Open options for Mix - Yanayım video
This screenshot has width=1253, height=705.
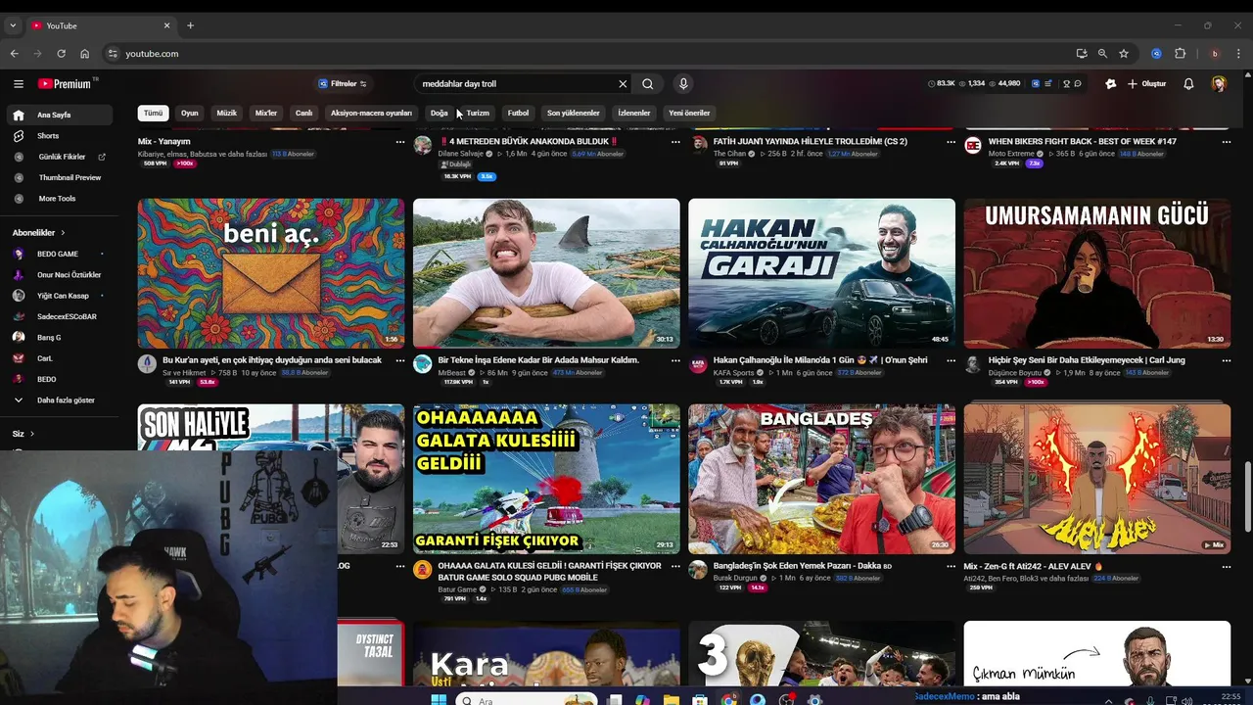tap(399, 142)
